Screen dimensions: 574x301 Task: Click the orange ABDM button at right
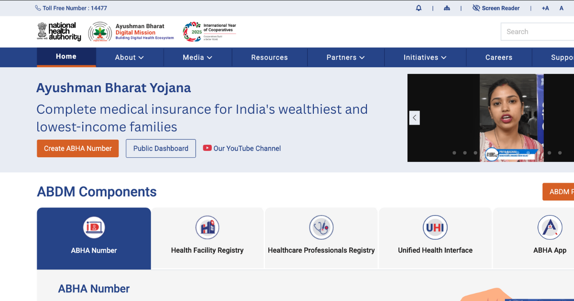(x=558, y=192)
